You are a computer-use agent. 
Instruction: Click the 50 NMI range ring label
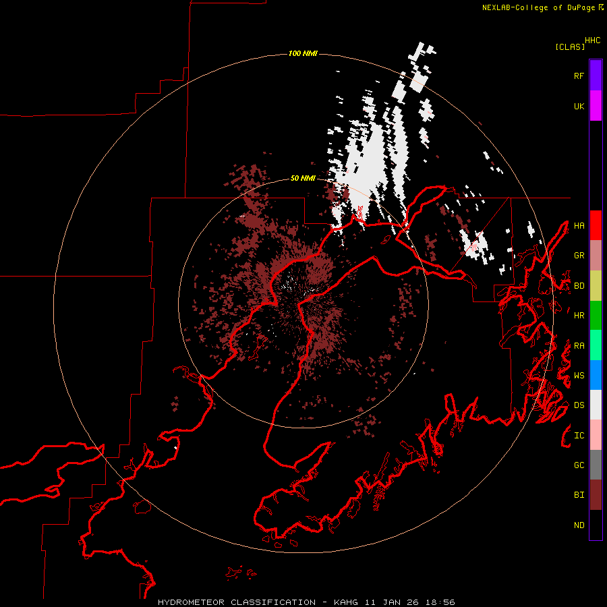point(303,178)
